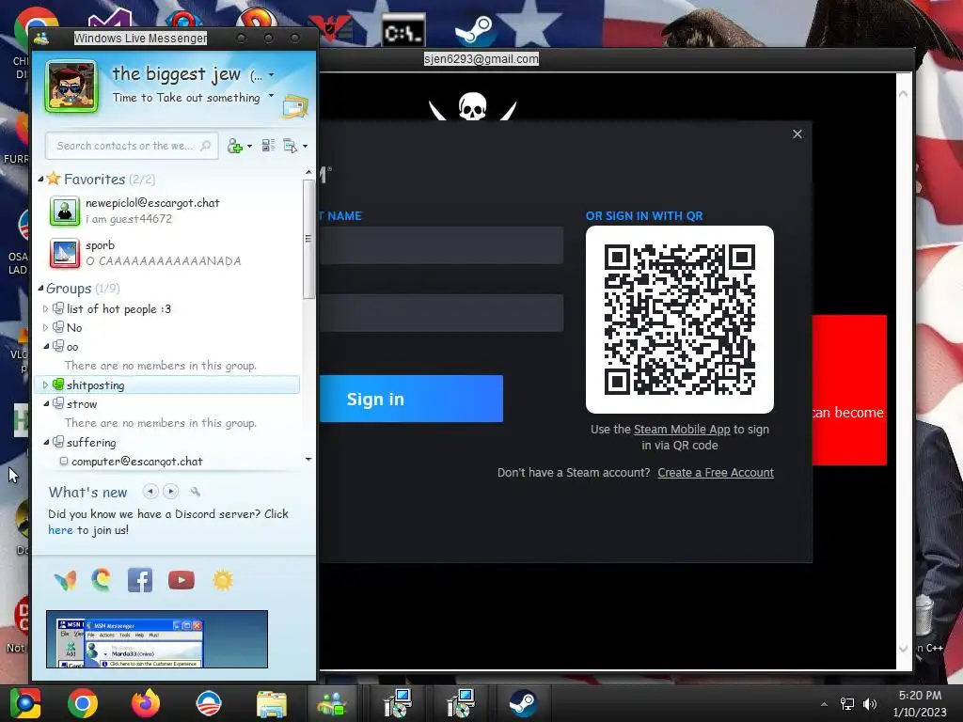This screenshot has width=963, height=722.
Task: Follow the 'here' Discord link
Action: (x=60, y=530)
